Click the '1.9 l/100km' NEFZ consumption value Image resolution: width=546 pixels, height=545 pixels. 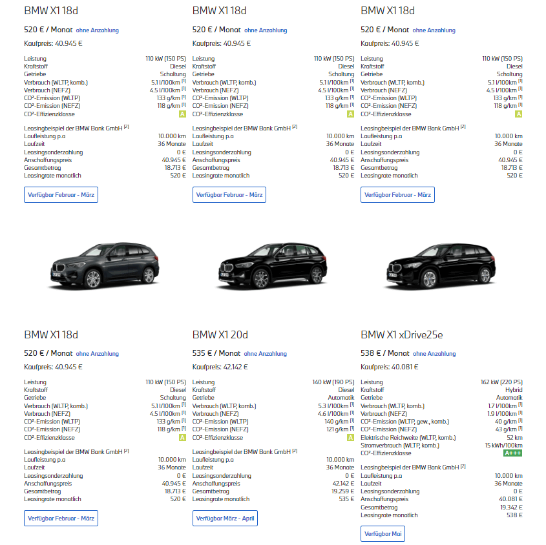click(502, 414)
